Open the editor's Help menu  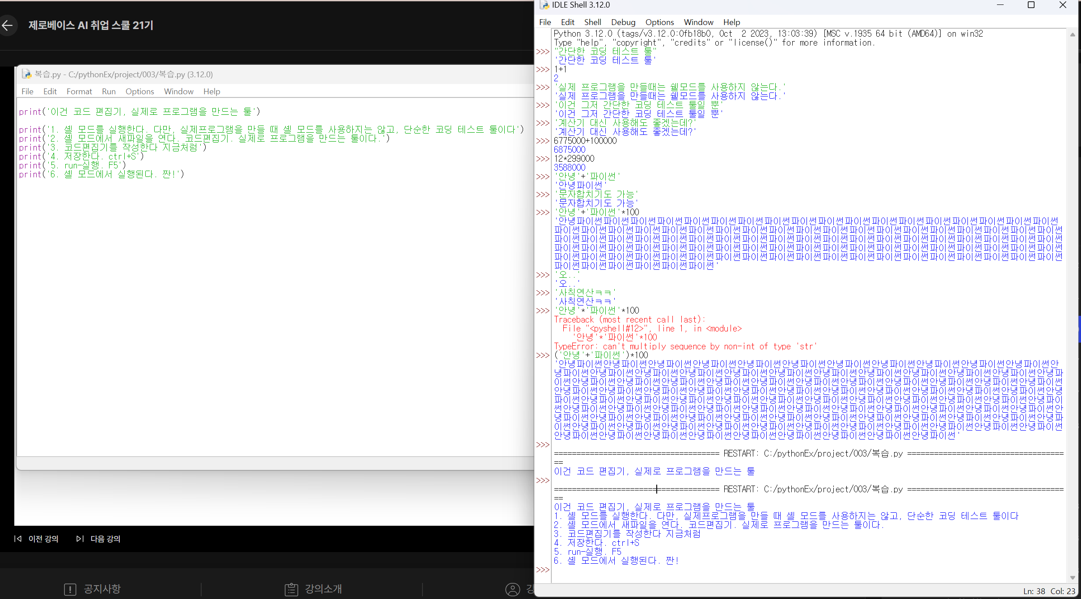point(211,92)
